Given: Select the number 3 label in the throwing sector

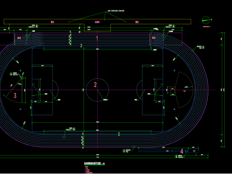Looking at the screenshot, I should (x=15, y=95).
